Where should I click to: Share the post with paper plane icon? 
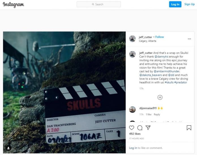point(148,128)
